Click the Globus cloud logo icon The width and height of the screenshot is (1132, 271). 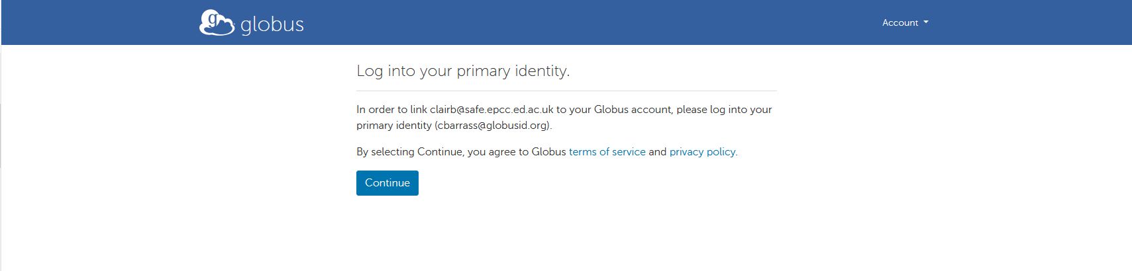click(x=216, y=22)
